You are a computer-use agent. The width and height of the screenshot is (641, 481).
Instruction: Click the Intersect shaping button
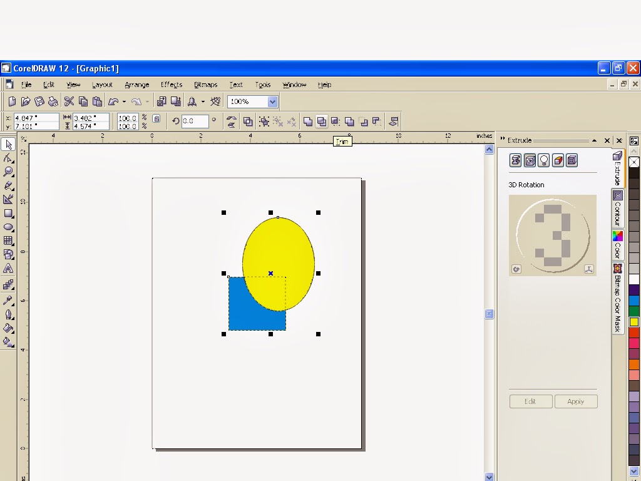[x=336, y=122]
